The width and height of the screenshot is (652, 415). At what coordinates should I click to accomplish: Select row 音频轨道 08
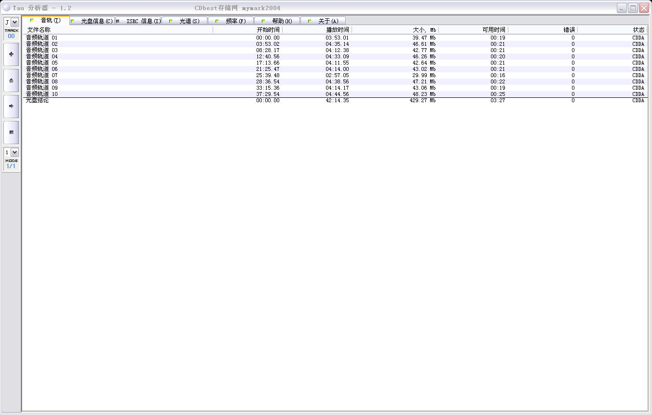(x=335, y=81)
